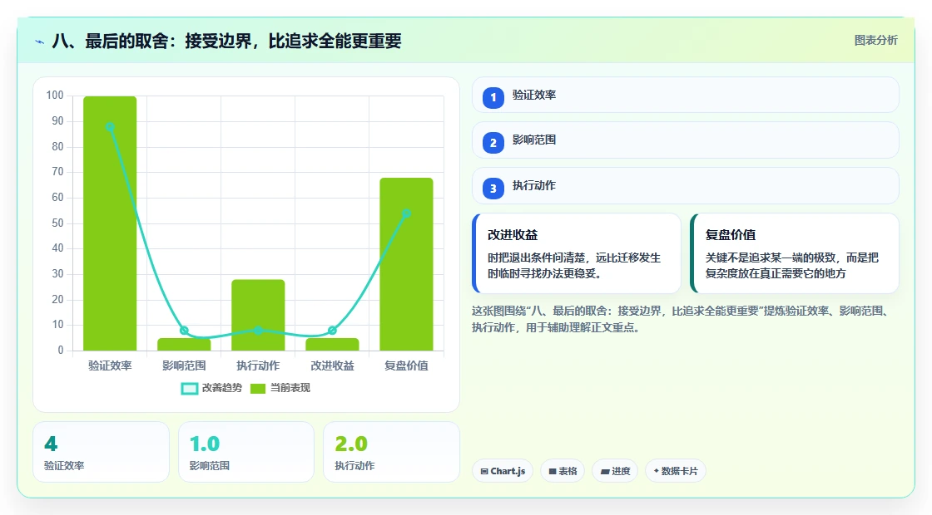Click the trend line point at 执行动作
This screenshot has height=515, width=932.
point(258,330)
